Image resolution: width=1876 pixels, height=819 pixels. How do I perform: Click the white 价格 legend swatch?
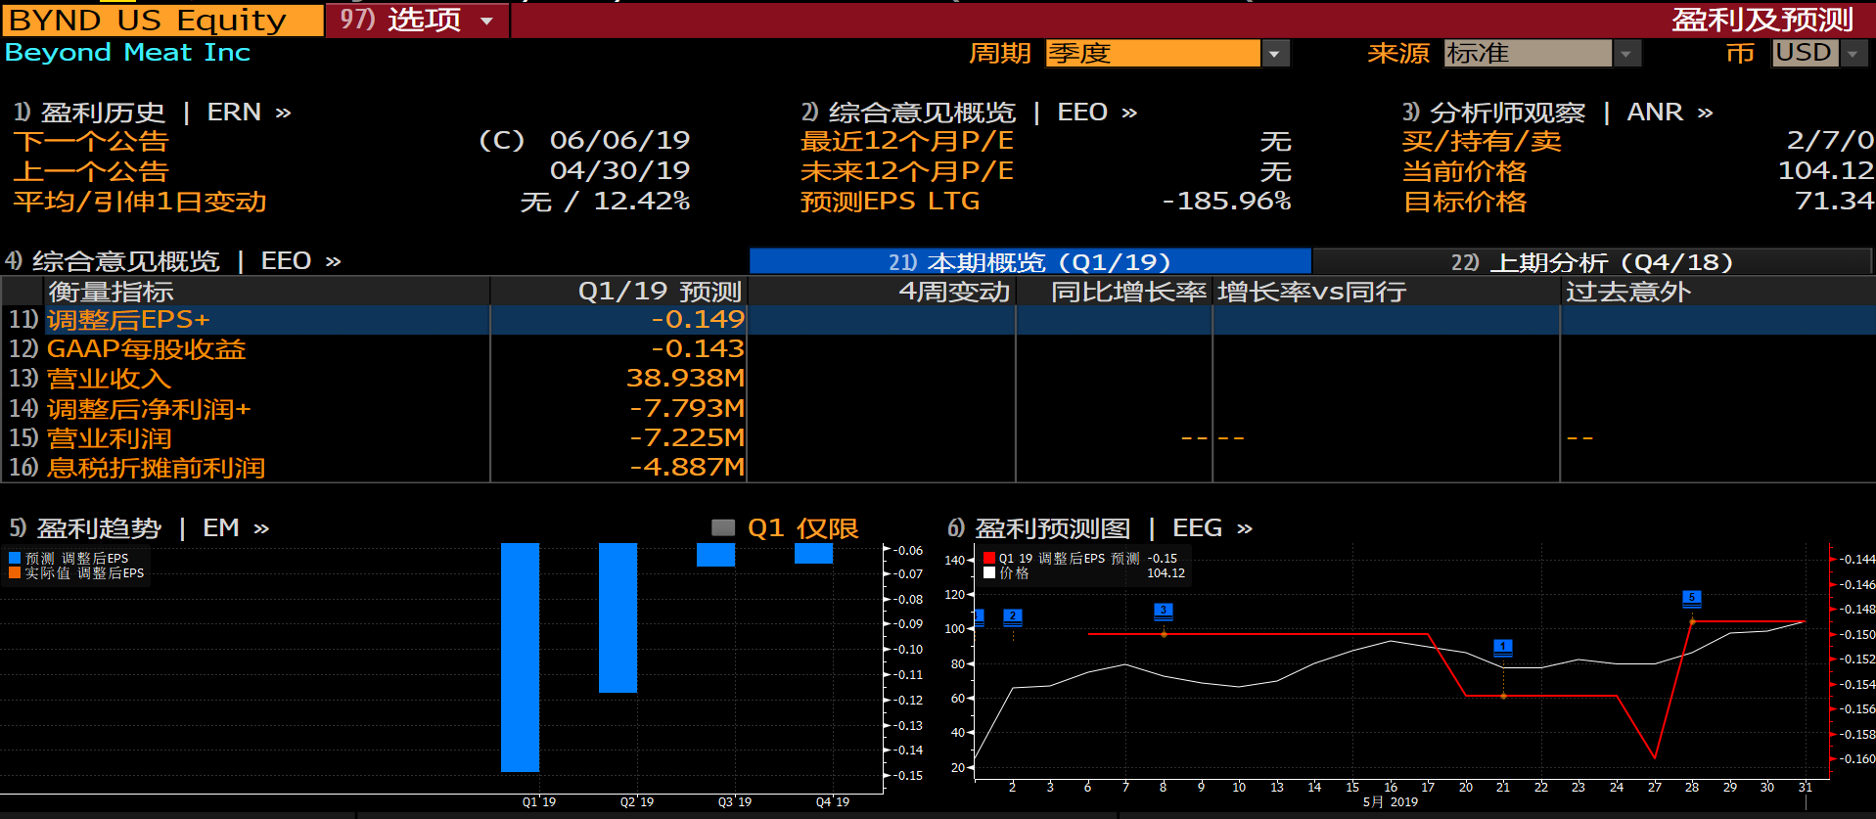pyautogui.click(x=989, y=572)
